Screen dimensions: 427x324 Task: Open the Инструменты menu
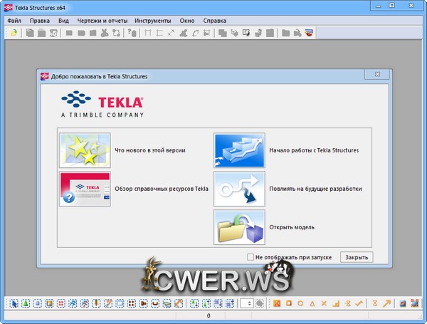pos(153,21)
